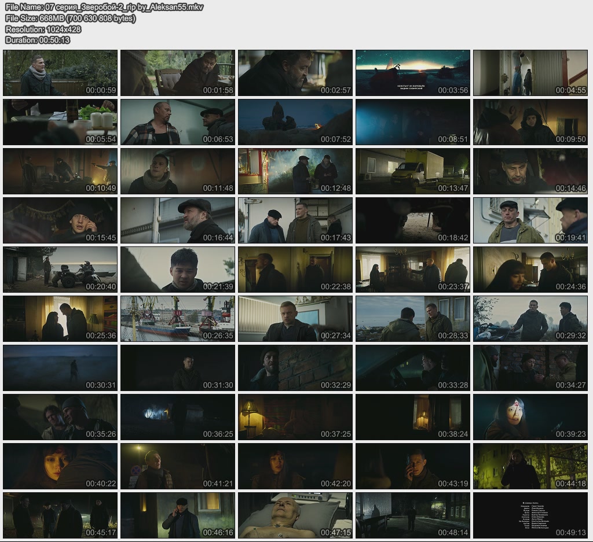Open the living room frame at 00:23:37
The width and height of the screenshot is (593, 542).
[x=412, y=270]
